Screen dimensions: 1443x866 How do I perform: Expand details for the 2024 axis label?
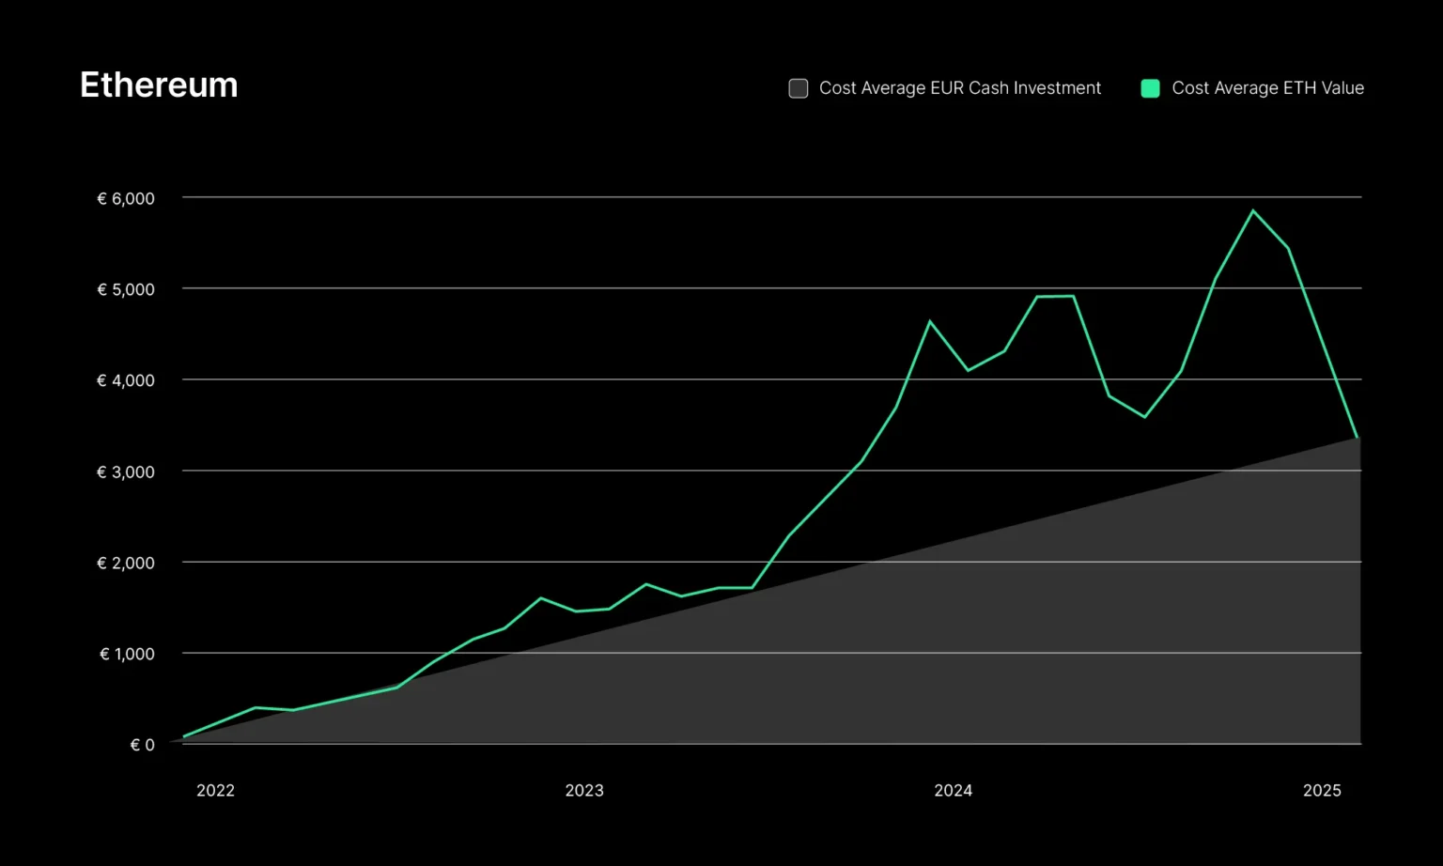[954, 790]
